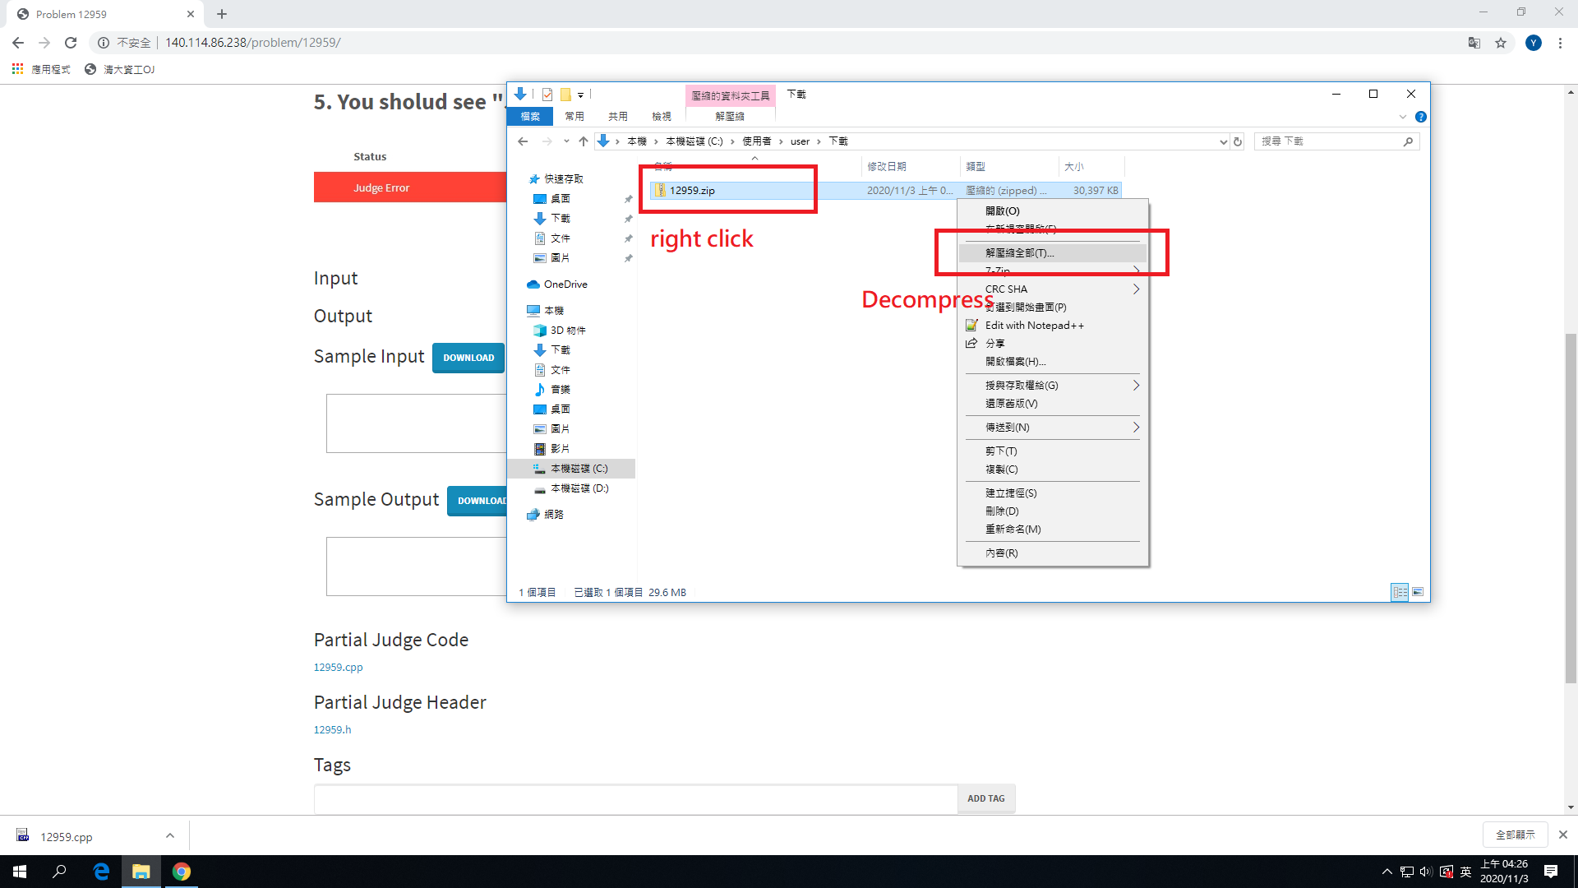The height and width of the screenshot is (888, 1578).
Task: Click the browser reload page icon
Action: [x=71, y=43]
